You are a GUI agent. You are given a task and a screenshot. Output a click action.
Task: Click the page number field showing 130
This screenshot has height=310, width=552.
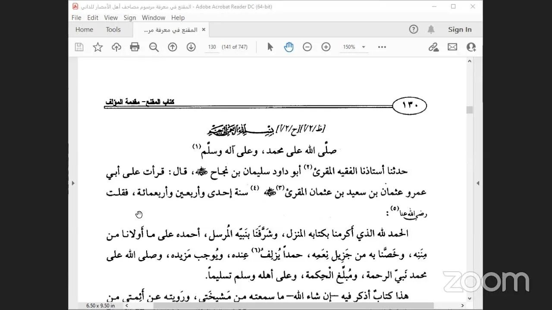[x=212, y=47]
